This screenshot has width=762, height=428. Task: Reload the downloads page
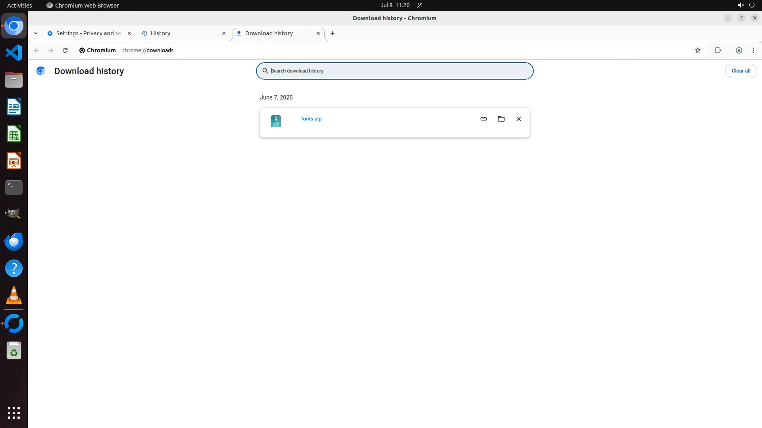[65, 50]
